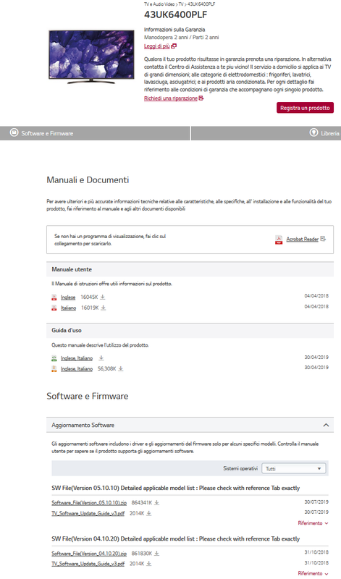This screenshot has height=579, width=341.
Task: Open the Inglese, Italiano 56,308K guide link
Action: click(x=77, y=369)
